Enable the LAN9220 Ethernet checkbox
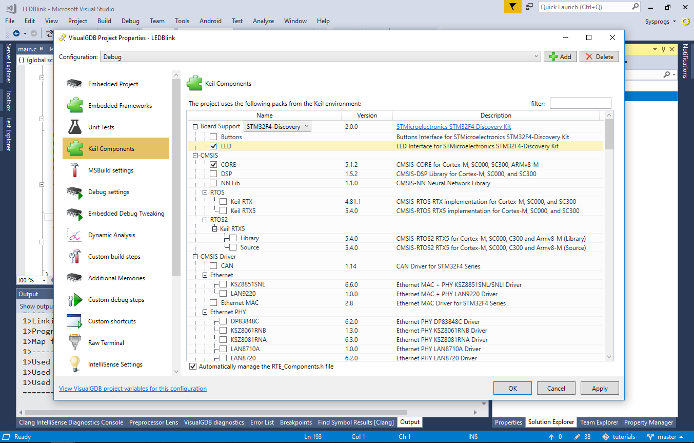Screen dimensions: 694x443 223,294
